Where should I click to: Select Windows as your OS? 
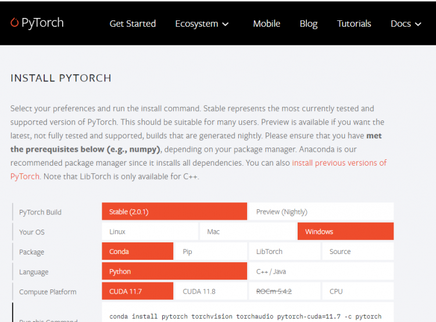[x=345, y=231]
